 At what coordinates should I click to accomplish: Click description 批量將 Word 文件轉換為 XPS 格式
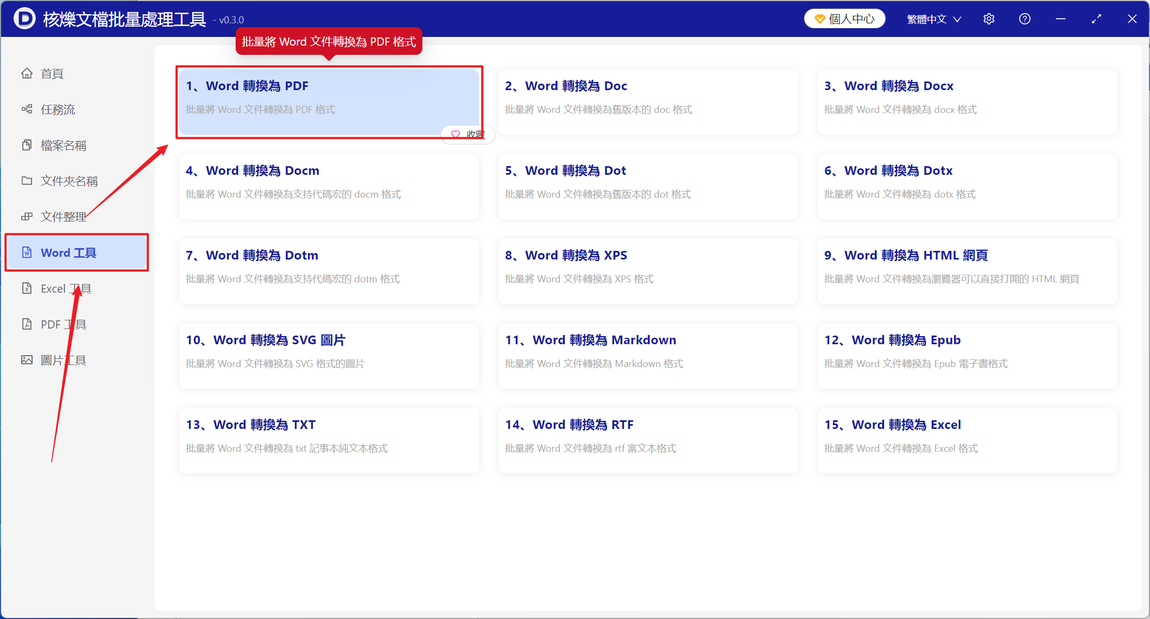click(579, 279)
